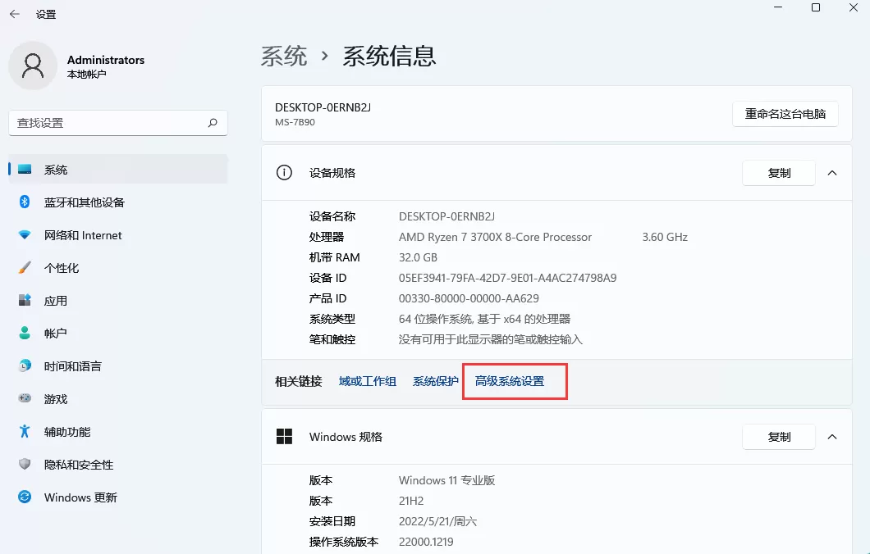
Task: Click the 重命名这台电脑 button
Action: coord(785,114)
